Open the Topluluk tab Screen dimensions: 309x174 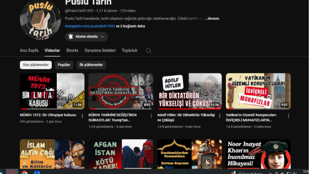[x=129, y=50]
